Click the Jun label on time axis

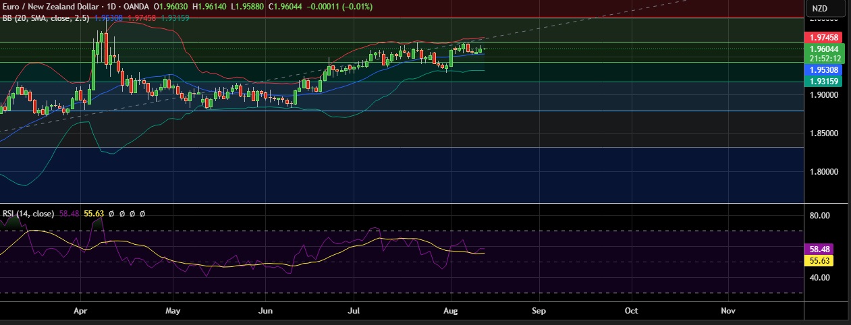(265, 312)
